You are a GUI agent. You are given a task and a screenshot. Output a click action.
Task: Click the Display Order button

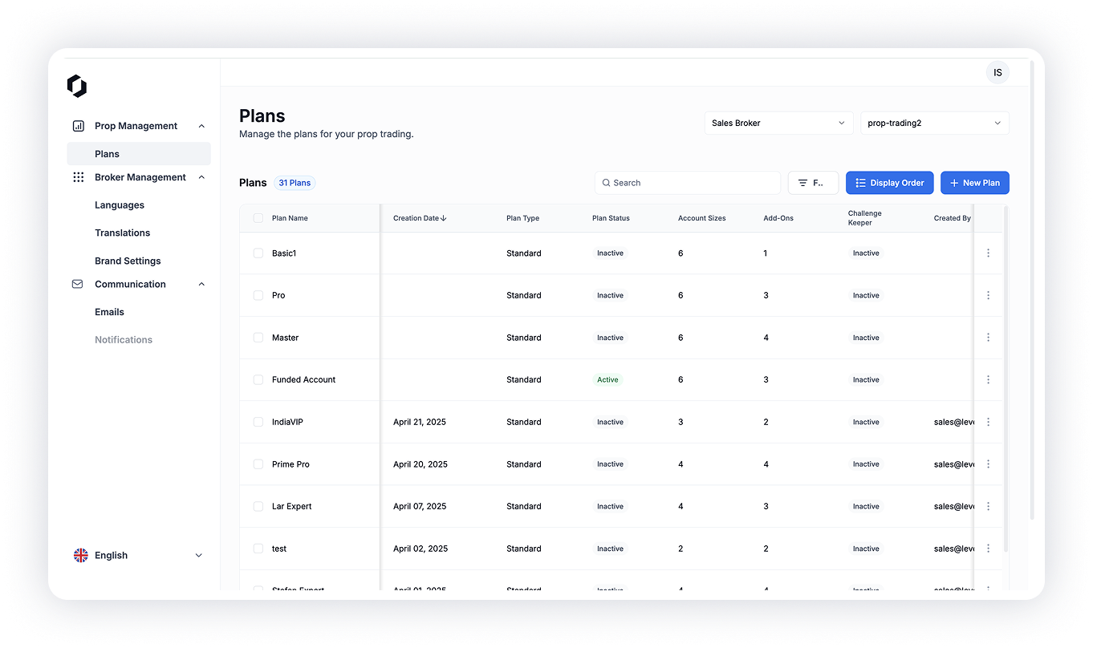point(889,183)
